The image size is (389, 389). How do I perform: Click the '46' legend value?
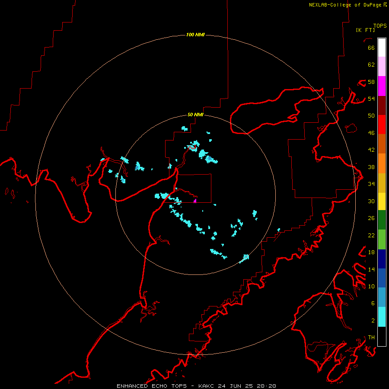(x=371, y=133)
